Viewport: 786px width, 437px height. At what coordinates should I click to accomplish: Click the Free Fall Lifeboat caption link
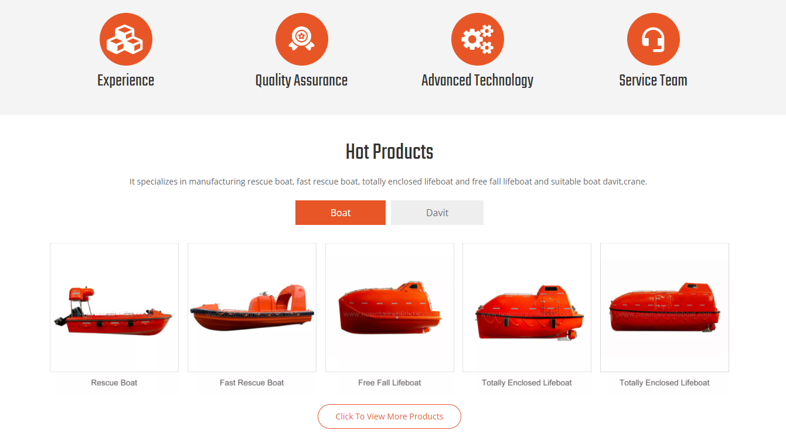click(x=390, y=383)
